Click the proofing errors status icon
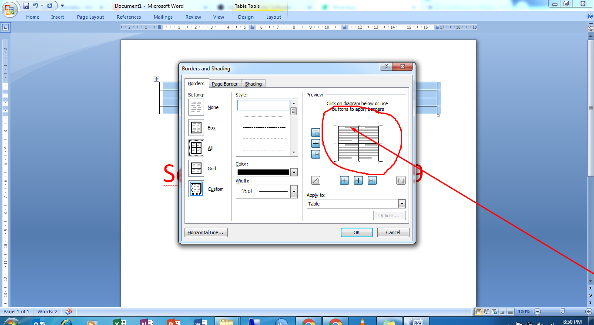This screenshot has height=325, width=594. click(68, 312)
